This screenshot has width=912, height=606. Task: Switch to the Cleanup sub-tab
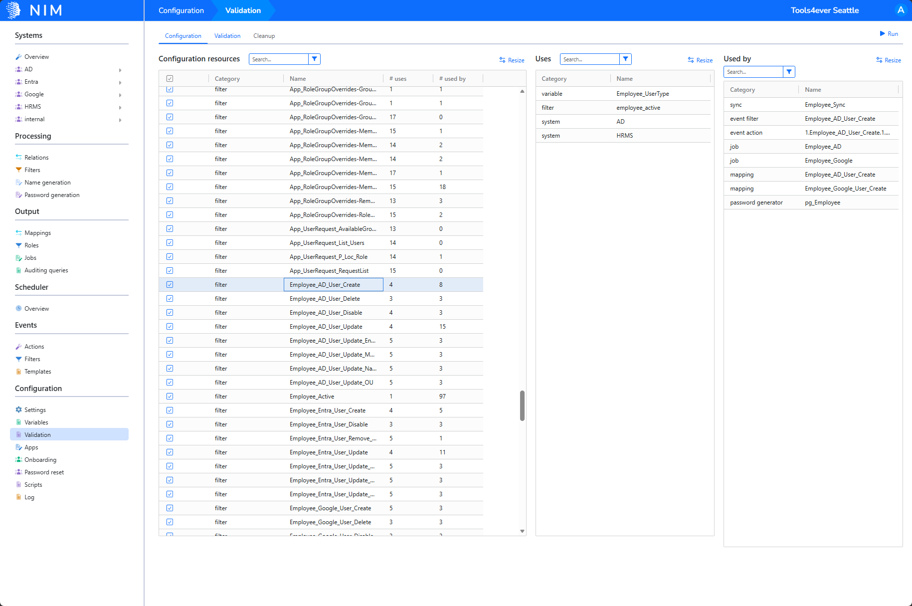[264, 36]
